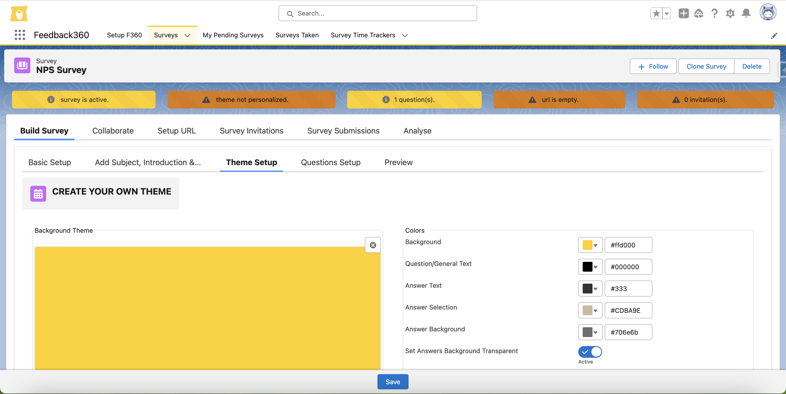Open the Global Actions plus icon
786x394 pixels.
(x=683, y=13)
